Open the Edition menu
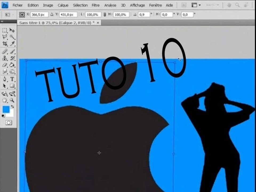Screen dimensions: 256x192 point(33,5)
